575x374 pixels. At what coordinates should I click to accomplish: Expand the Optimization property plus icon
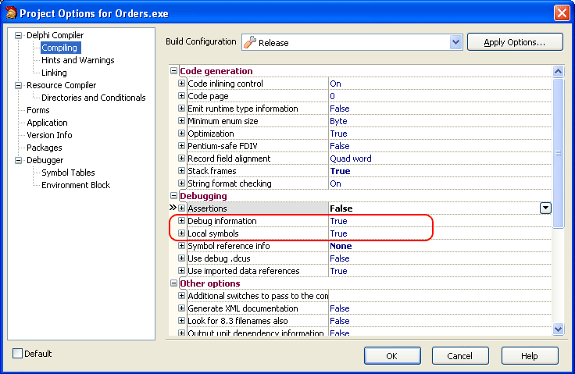[x=182, y=134]
